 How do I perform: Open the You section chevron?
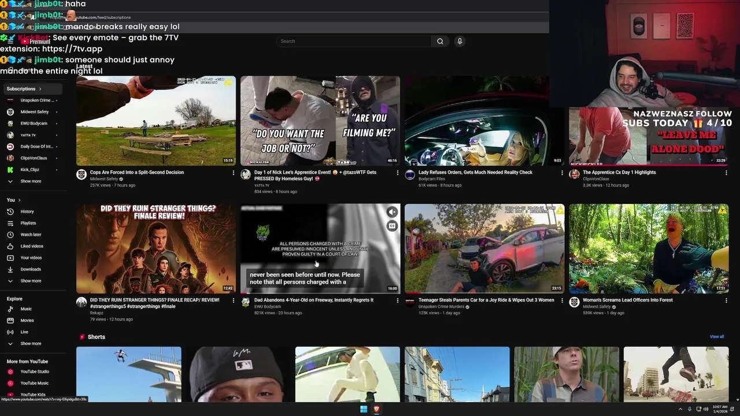19,200
